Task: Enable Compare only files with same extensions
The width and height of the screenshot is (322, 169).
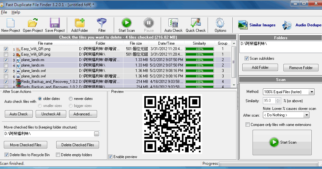Action: [248, 125]
